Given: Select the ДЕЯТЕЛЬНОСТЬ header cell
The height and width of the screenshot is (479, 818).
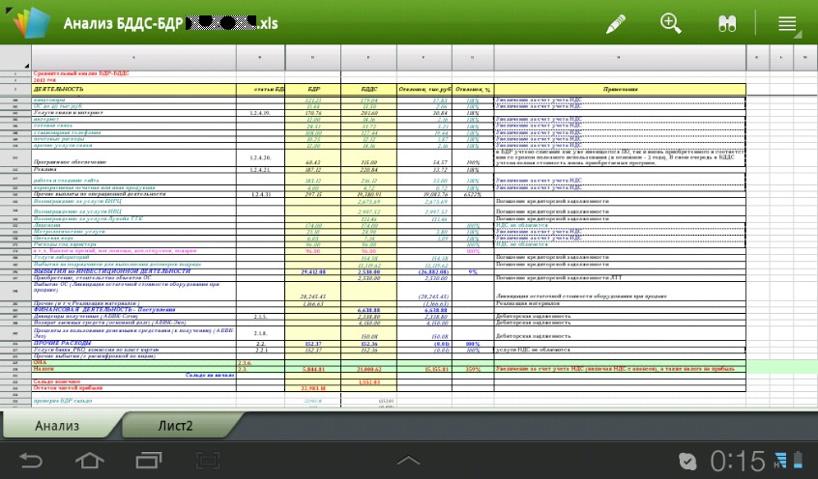Looking at the screenshot, I should [x=133, y=89].
